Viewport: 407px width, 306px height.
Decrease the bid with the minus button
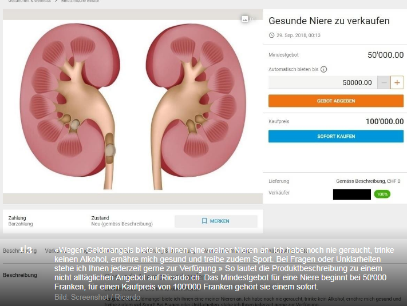384,82
